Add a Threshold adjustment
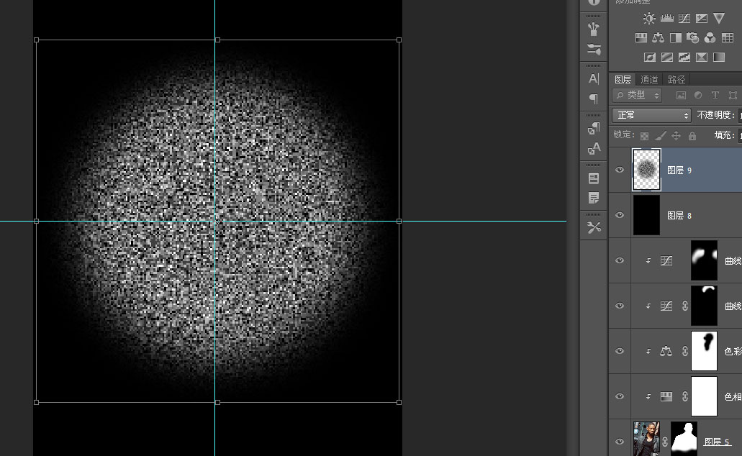The width and height of the screenshot is (742, 456). 684,58
